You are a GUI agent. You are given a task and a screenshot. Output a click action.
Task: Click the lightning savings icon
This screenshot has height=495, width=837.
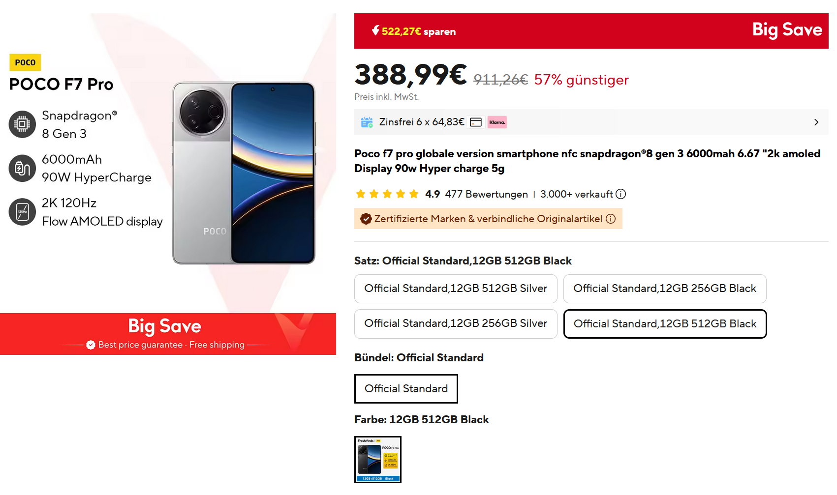coord(375,30)
